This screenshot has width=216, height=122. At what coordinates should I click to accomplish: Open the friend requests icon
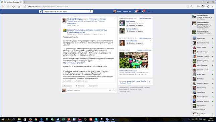coord(136,11)
